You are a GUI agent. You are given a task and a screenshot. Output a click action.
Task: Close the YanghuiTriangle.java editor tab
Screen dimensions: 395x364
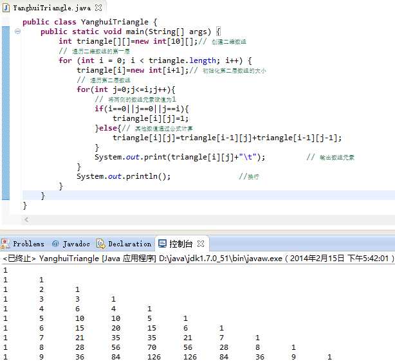point(98,8)
